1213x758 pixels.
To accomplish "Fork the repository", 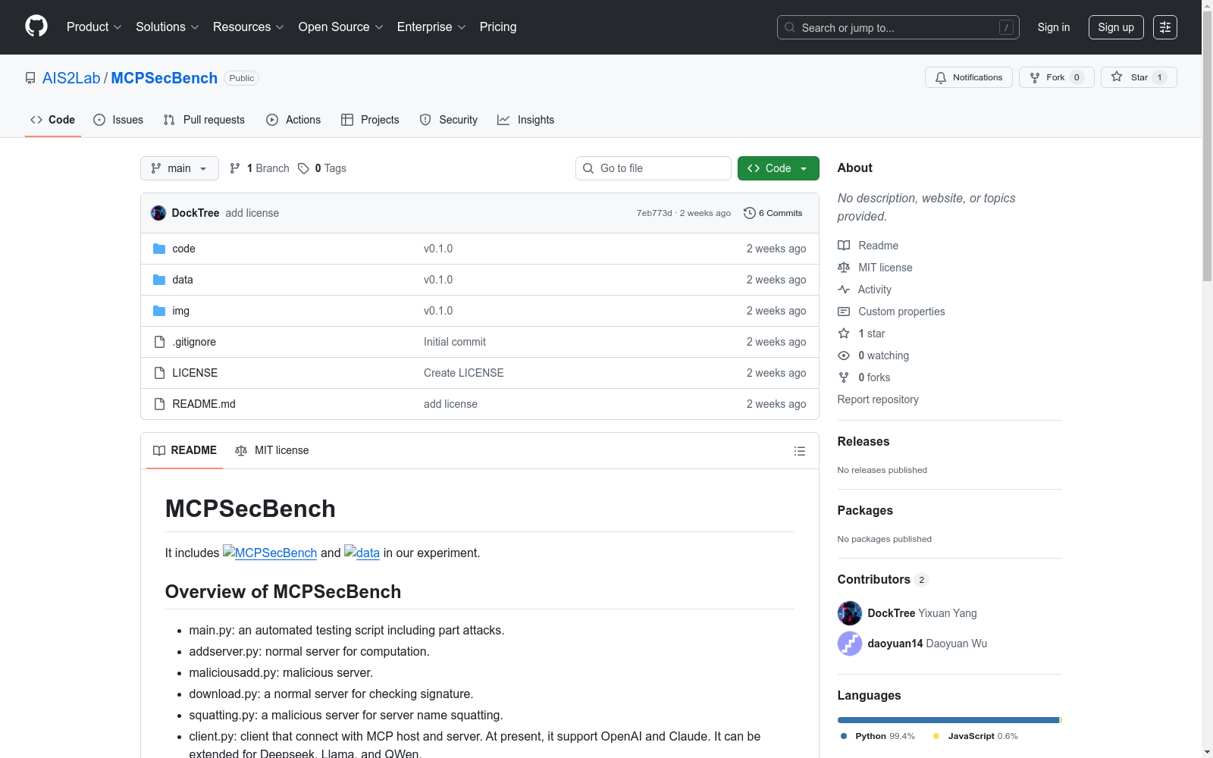I will pos(1057,77).
